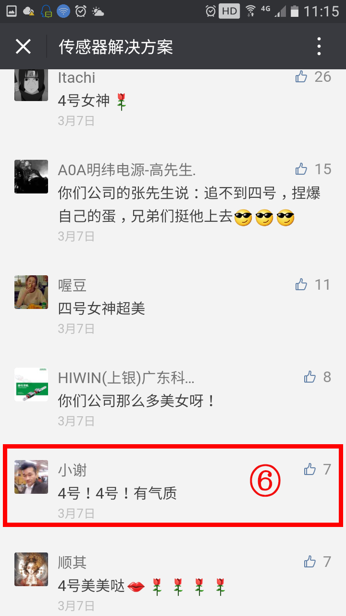Image resolution: width=346 pixels, height=616 pixels.
Task: Like 顺其's comment with thumbs-up
Action: 310,562
